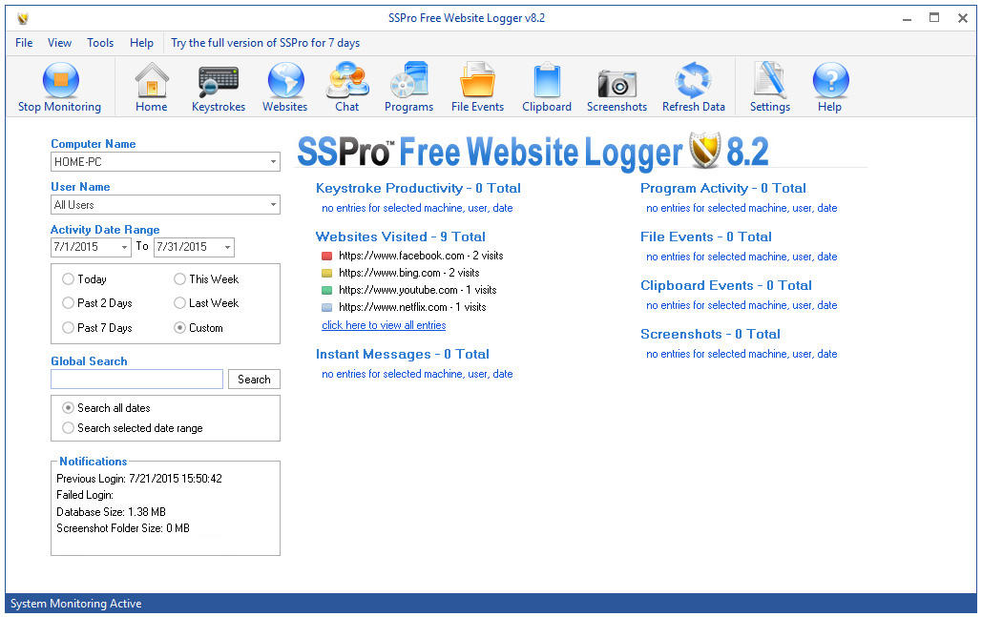Screen dimensions: 982x617
Task: Click the blue swatch beside netflix.com
Action: [326, 307]
